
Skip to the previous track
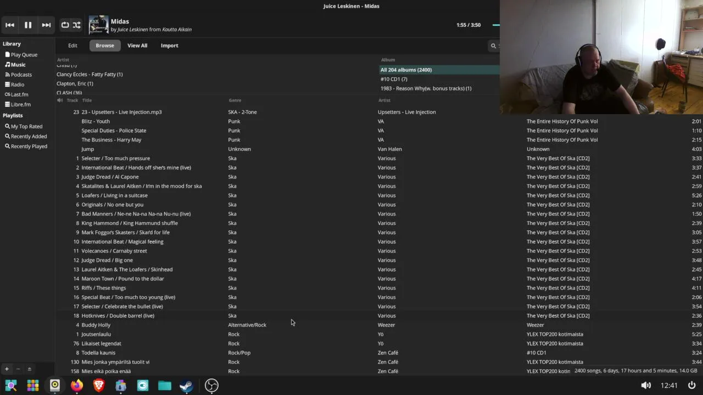[x=10, y=25]
